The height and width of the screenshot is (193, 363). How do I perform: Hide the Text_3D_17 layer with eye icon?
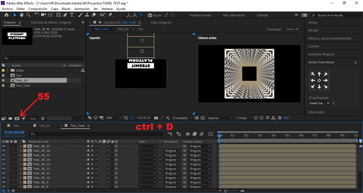pyautogui.click(x=3, y=146)
